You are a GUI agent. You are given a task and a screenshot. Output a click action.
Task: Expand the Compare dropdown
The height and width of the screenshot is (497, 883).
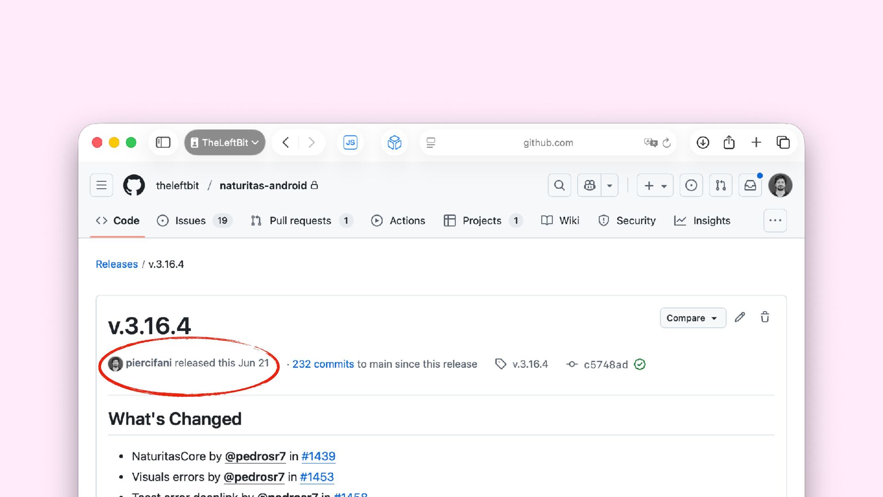692,318
